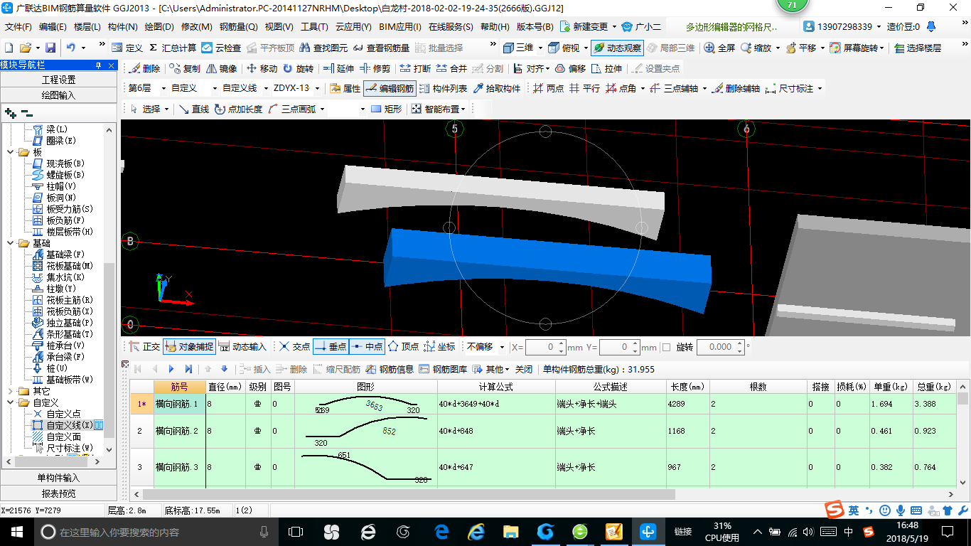Select the 打断 break tool
Viewport: 971px width, 546px height.
click(x=415, y=69)
